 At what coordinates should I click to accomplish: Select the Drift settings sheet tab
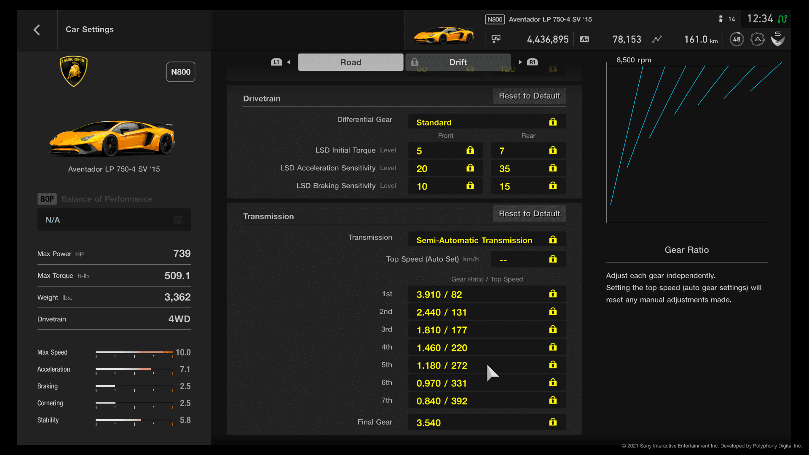click(458, 62)
